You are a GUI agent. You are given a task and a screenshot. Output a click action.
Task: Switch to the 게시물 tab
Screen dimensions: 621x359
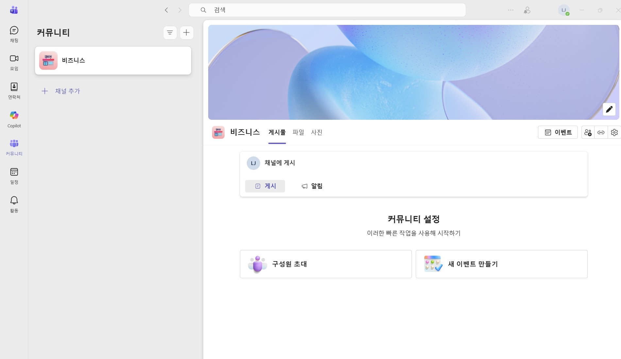pyautogui.click(x=277, y=132)
